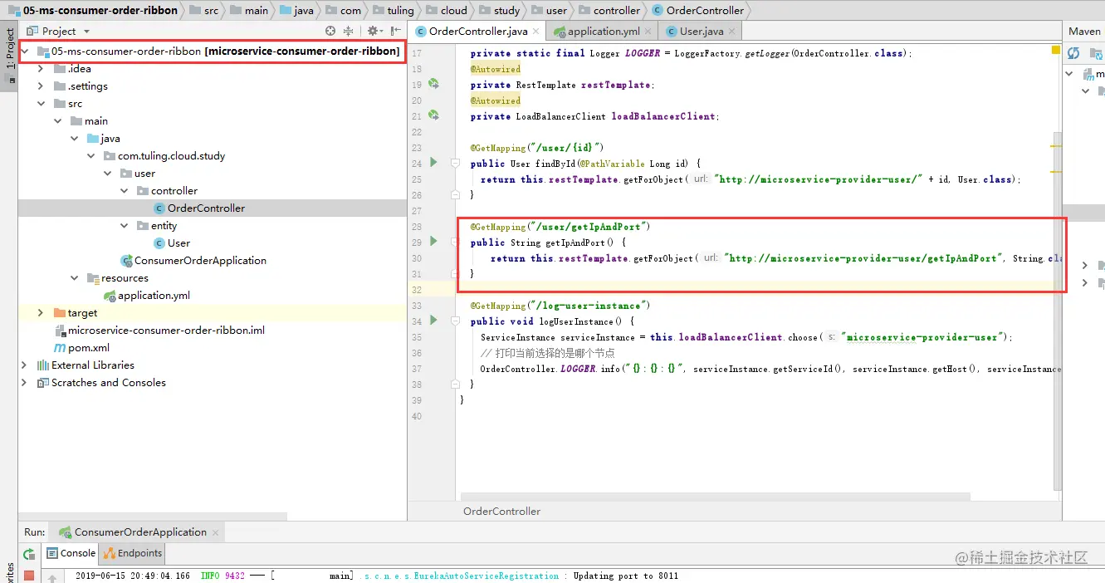Click the yellow inspection indicator above editor scrollbar
The width and height of the screenshot is (1105, 583).
click(x=1056, y=51)
